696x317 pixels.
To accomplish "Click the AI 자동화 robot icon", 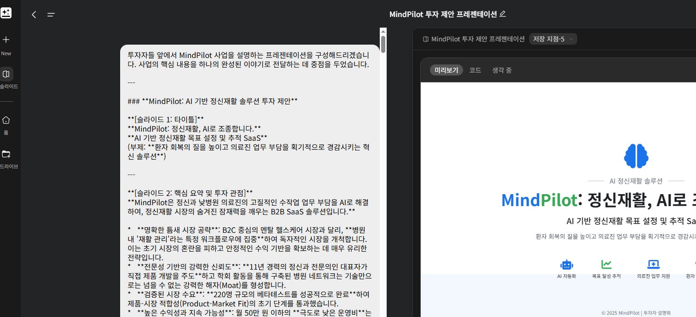I will tap(567, 265).
